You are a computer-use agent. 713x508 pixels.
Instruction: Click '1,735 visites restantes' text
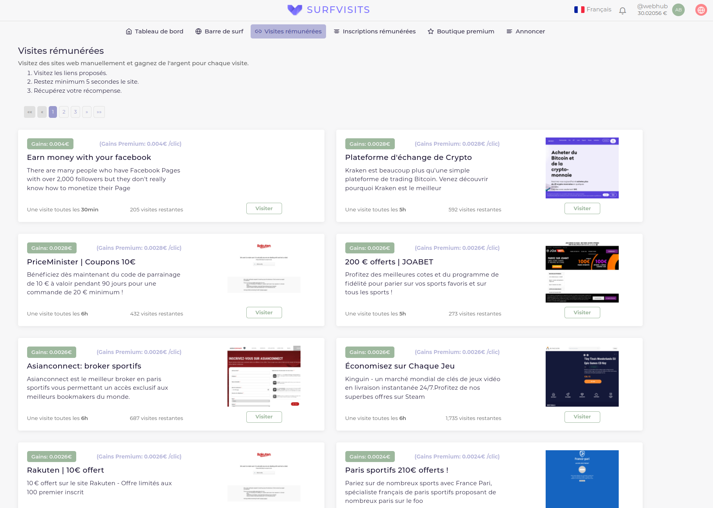coord(473,418)
